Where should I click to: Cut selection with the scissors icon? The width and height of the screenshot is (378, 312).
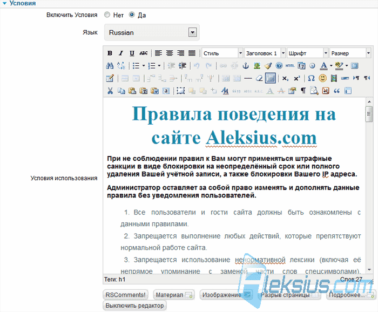tap(110, 91)
